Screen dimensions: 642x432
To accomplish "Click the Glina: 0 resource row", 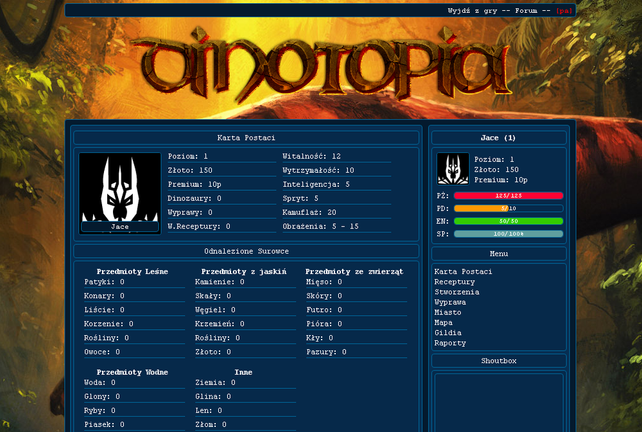I will pos(245,397).
